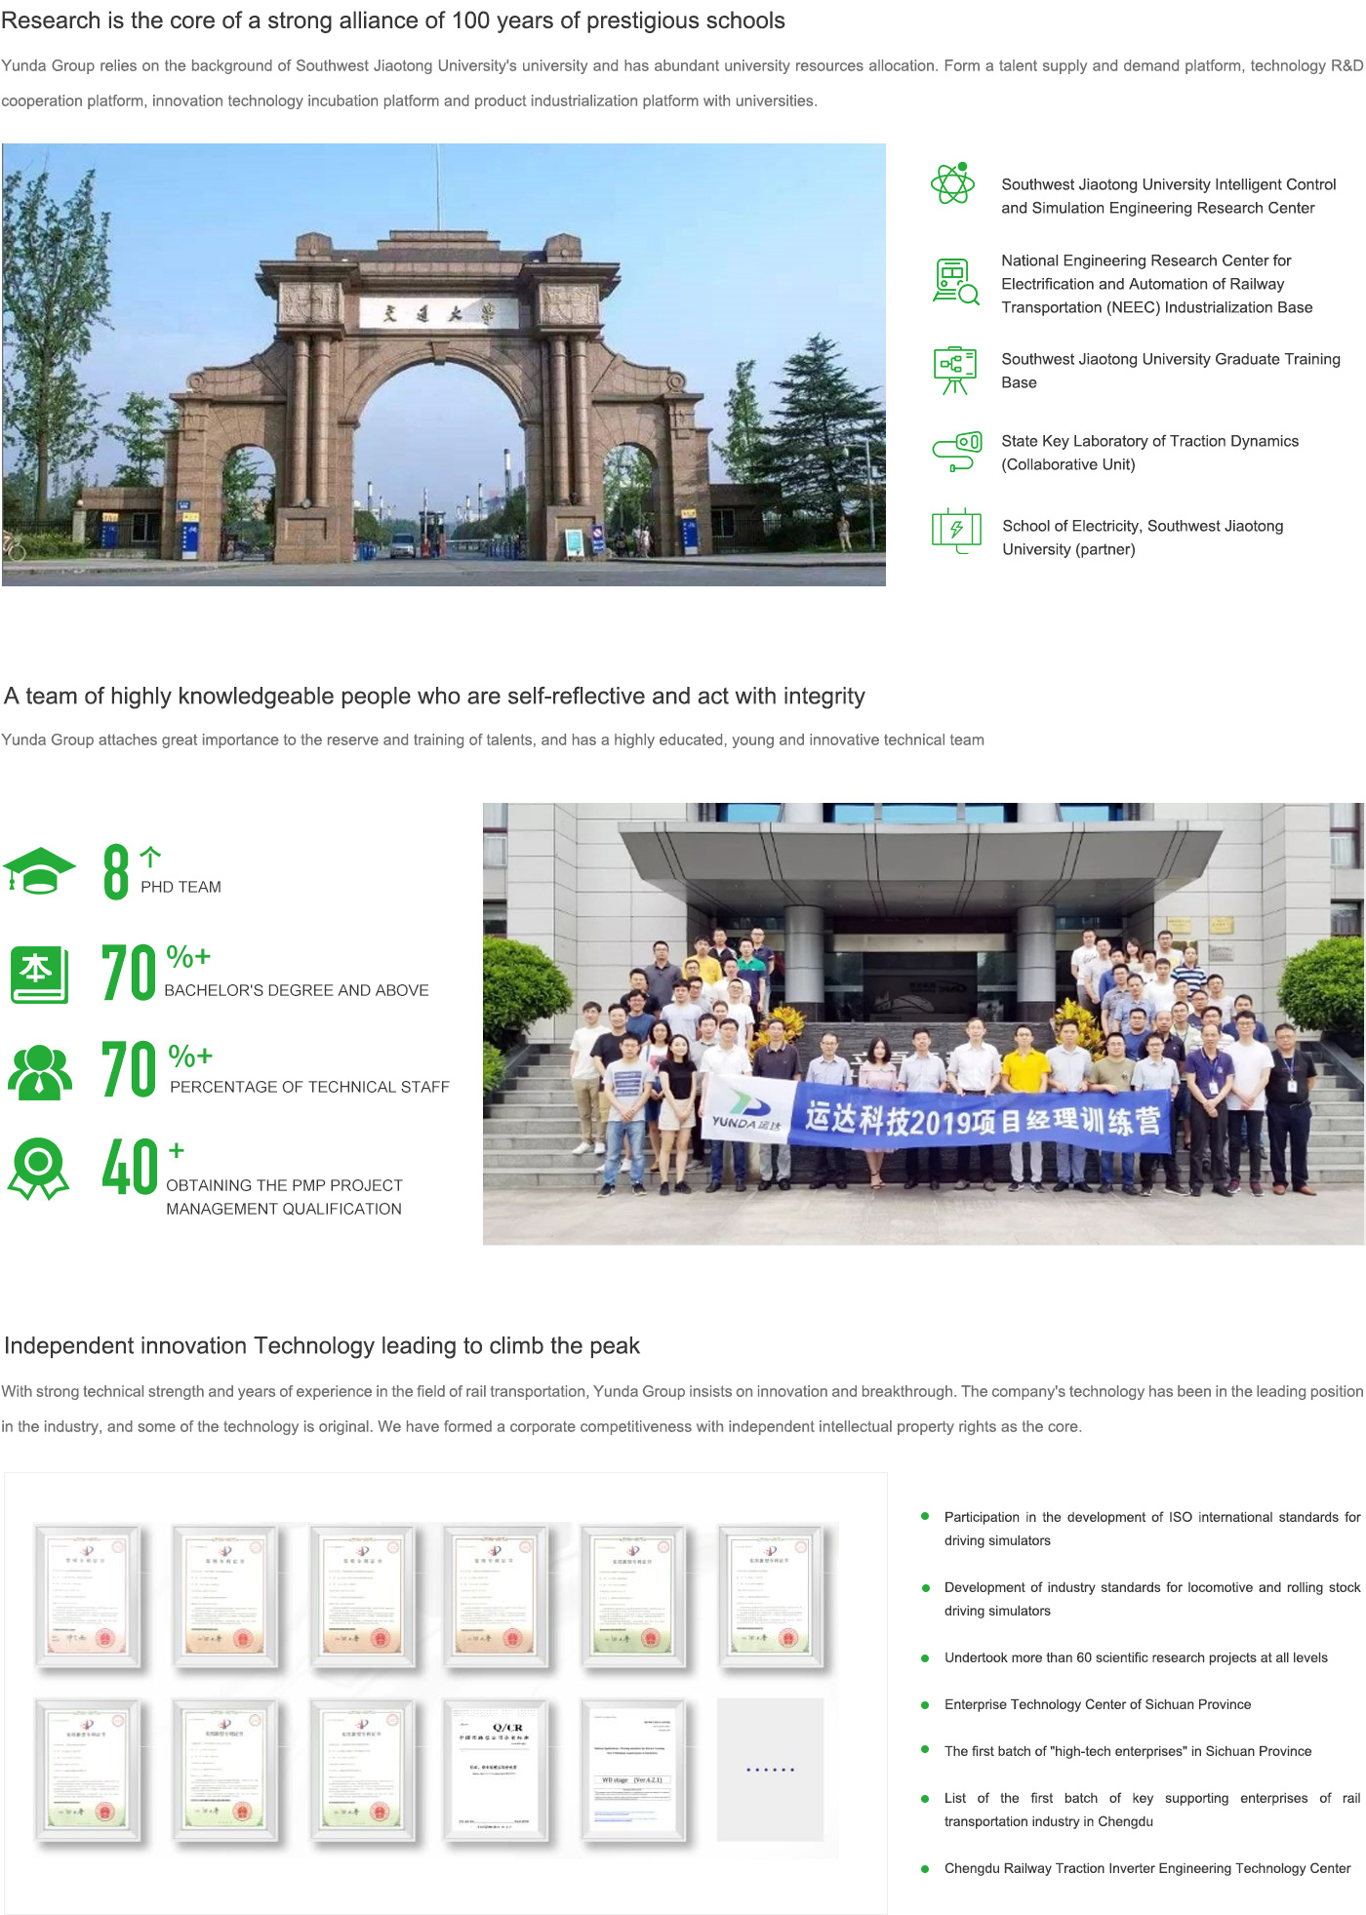This screenshot has height=1915, width=1366.
Task: Click the atom icon for Intelligent Control Research Center
Action: 952,183
